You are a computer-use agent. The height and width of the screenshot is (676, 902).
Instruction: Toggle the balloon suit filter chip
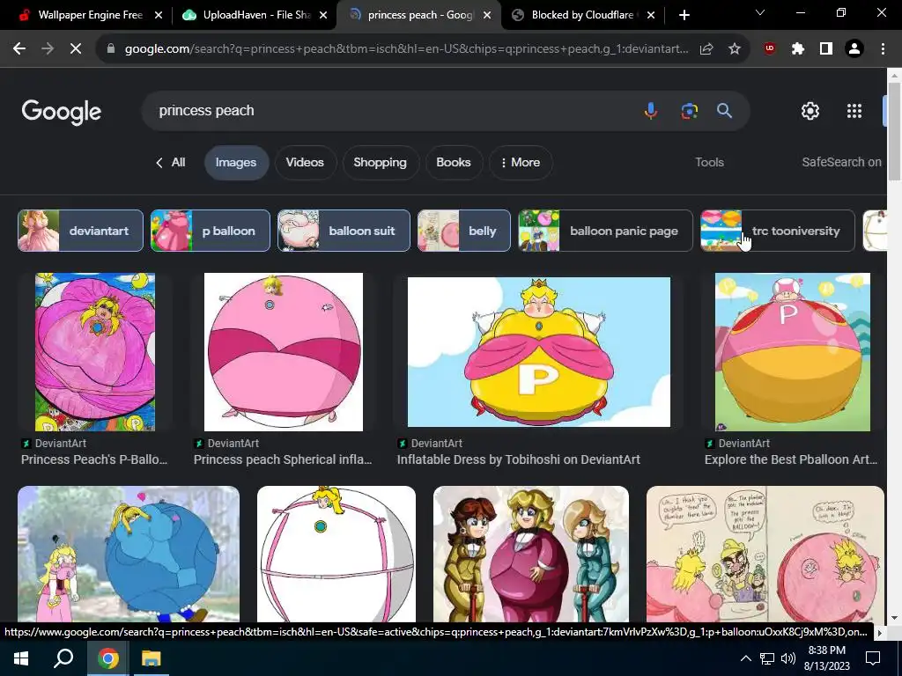[344, 231]
